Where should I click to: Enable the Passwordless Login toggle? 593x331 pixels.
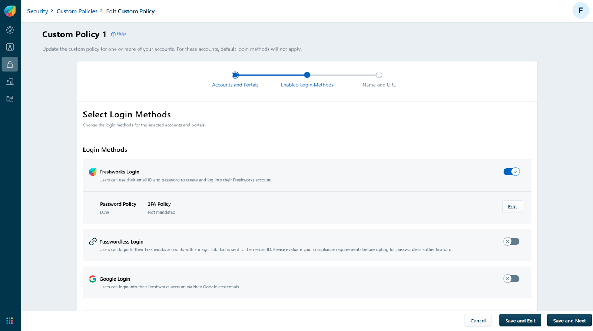click(x=511, y=241)
